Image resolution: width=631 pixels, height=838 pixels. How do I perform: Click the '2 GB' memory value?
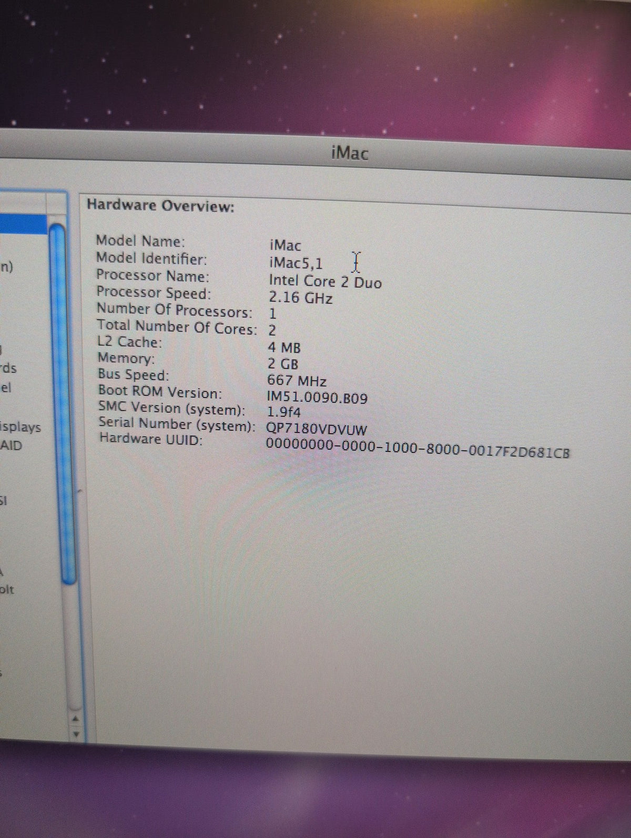click(283, 364)
